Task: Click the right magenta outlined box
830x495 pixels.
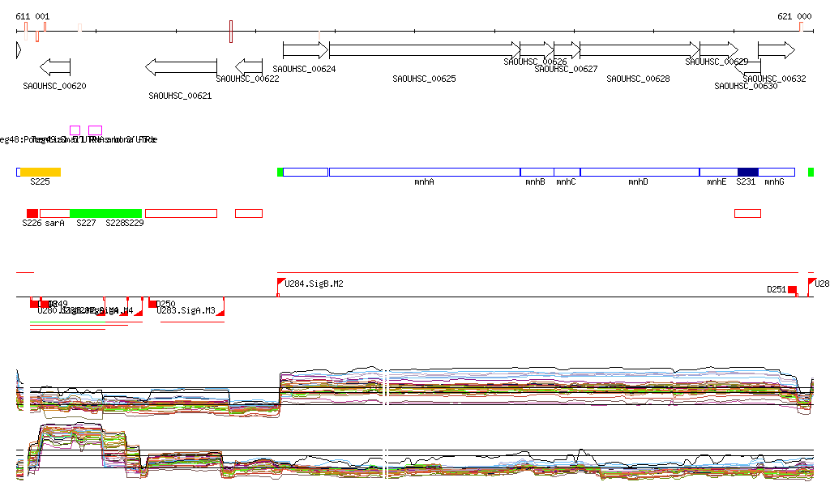Action: (x=96, y=130)
